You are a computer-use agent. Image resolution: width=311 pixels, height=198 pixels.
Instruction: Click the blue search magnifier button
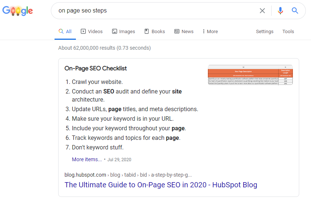coord(295,11)
